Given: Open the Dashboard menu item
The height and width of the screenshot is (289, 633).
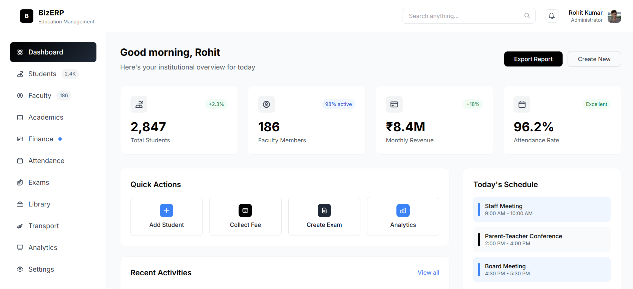Looking at the screenshot, I should 53,52.
